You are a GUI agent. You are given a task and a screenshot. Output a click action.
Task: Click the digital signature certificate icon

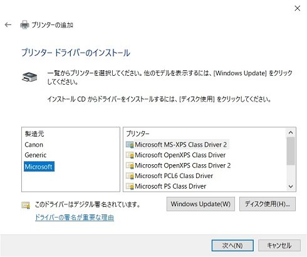coord(26,205)
